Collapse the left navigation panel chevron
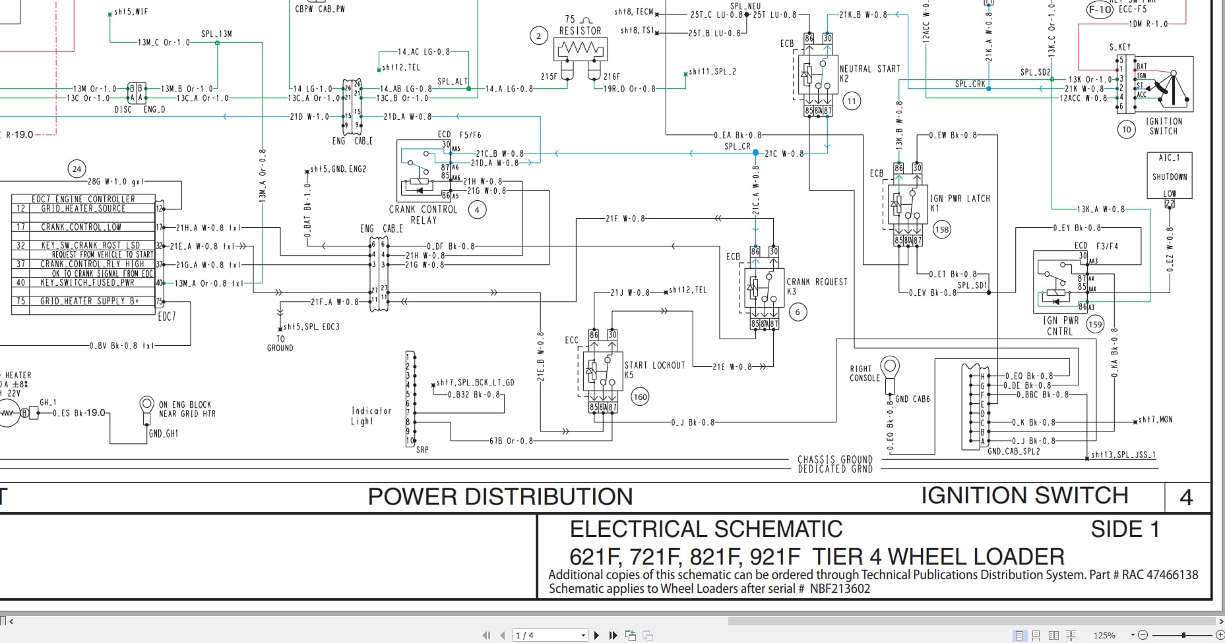This screenshot has height=643, width=1225. point(11,620)
